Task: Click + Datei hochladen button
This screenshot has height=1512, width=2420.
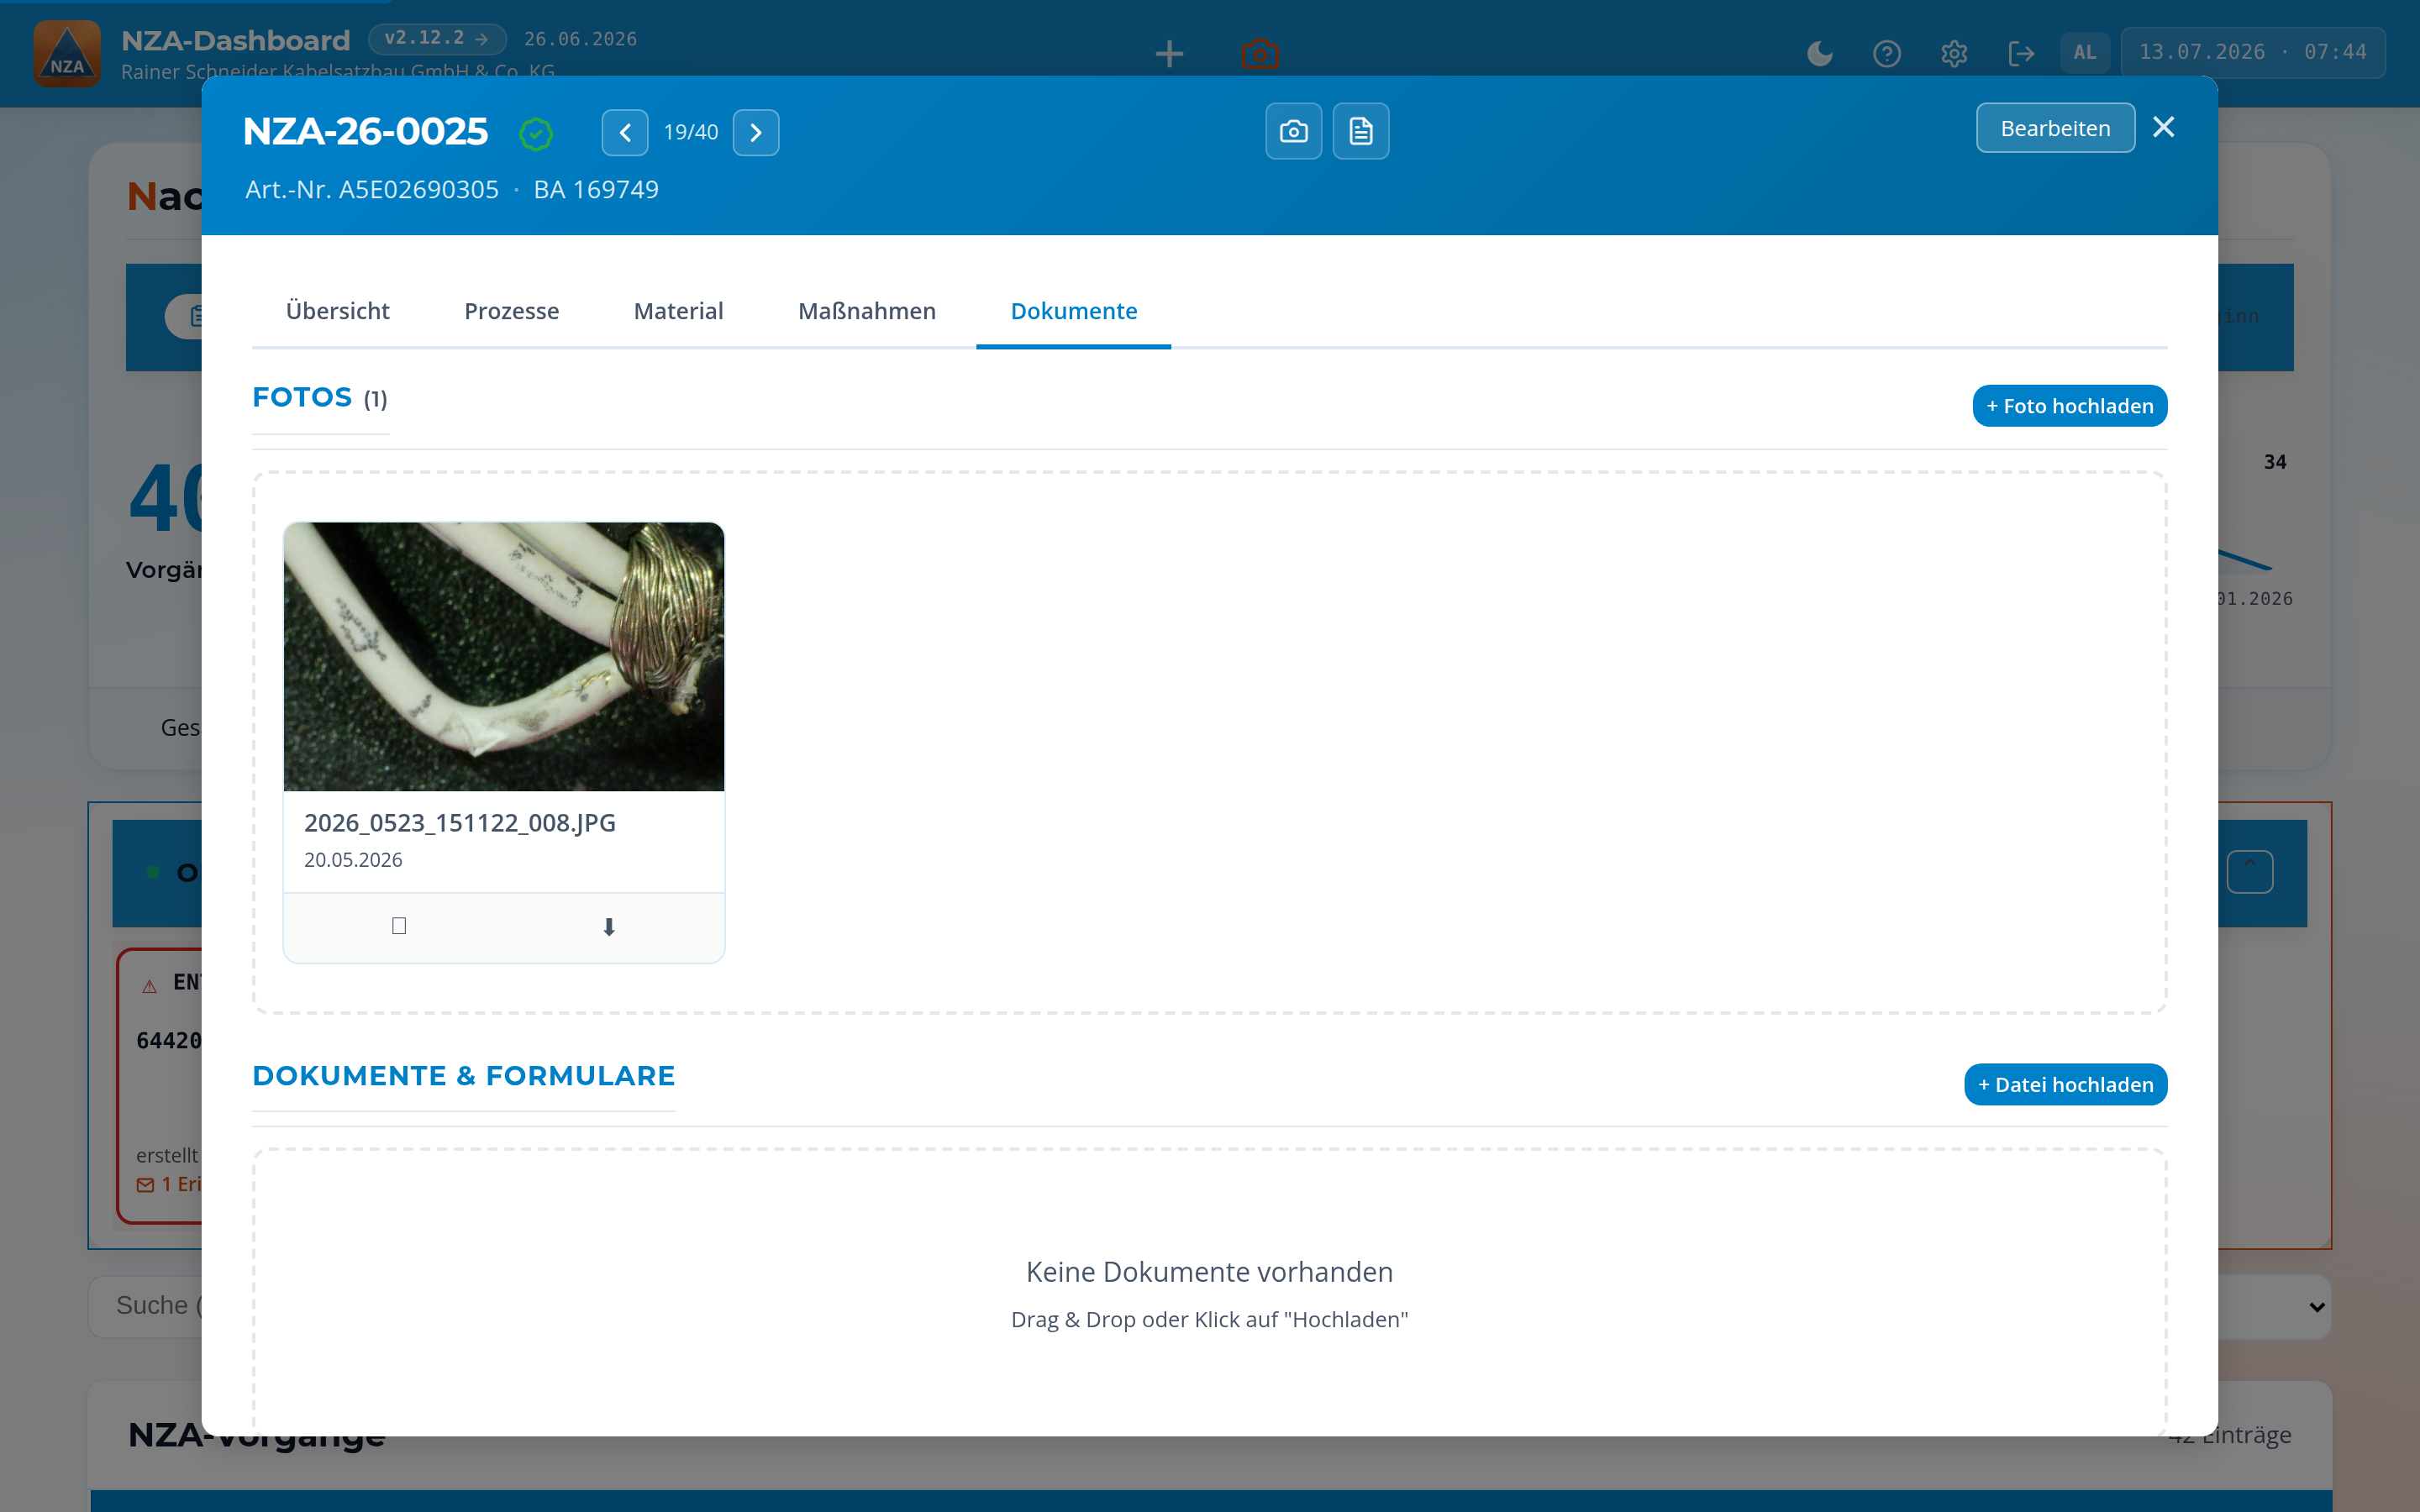Action: coord(2065,1085)
